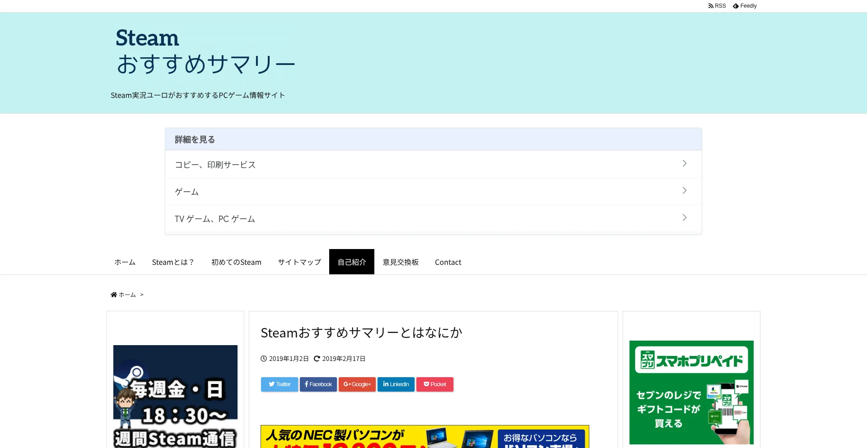Share the article on LinkedIn
867x448 pixels.
(x=396, y=384)
